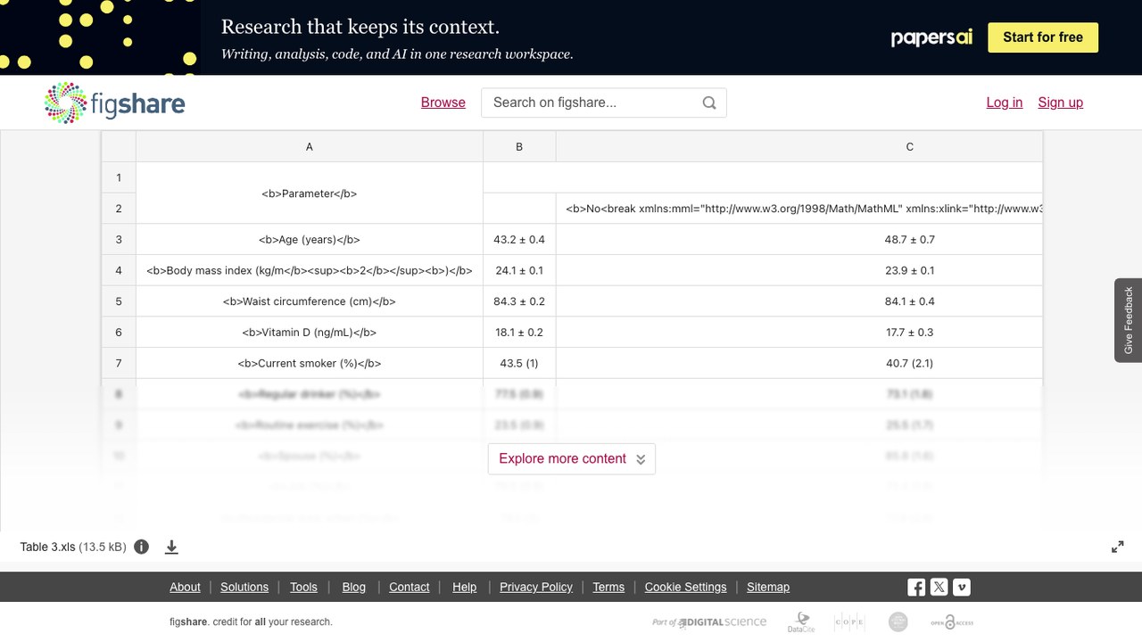Open file info for Table 3.xls
The height and width of the screenshot is (642, 1142).
[141, 547]
